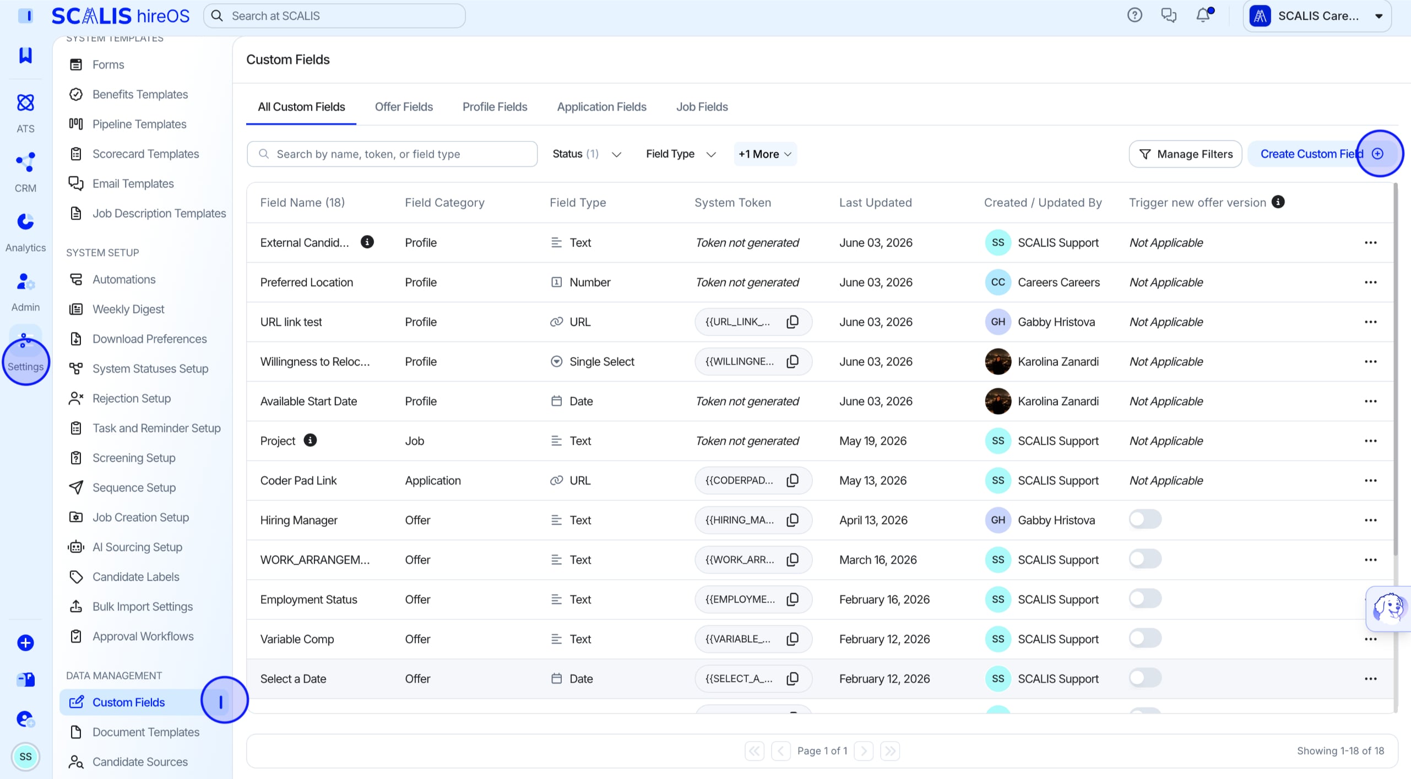Toggle offer version trigger for WORK_ARRANGEM
The width and height of the screenshot is (1411, 779).
(1145, 558)
